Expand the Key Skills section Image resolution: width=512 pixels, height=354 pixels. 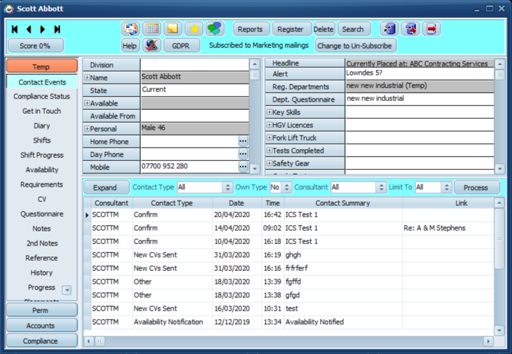(x=269, y=112)
